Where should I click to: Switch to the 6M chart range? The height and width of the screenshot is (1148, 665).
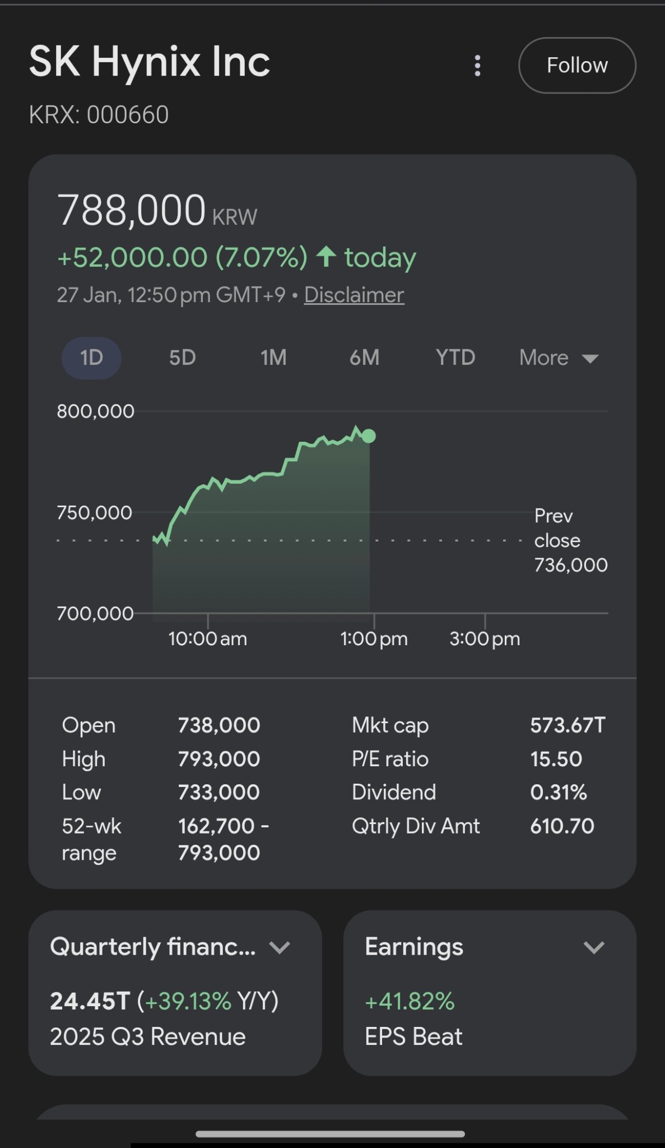pos(364,358)
